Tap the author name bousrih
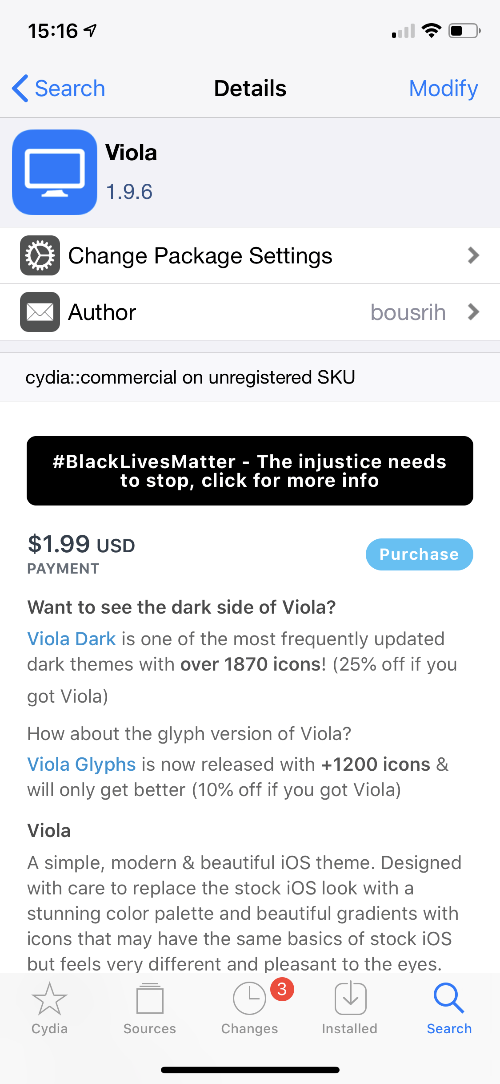 pyautogui.click(x=408, y=312)
